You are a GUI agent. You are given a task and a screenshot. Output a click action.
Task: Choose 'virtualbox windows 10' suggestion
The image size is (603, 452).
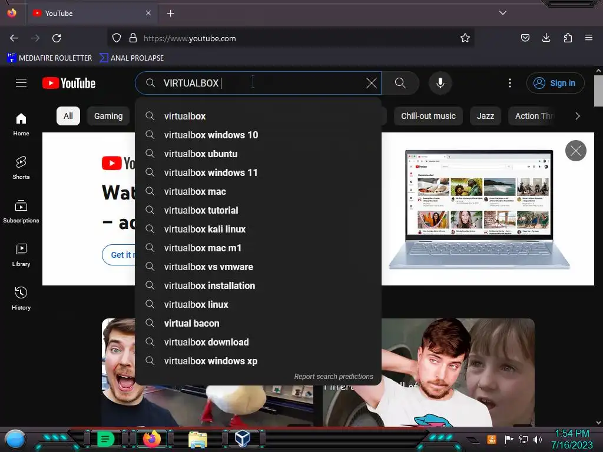[x=258, y=135]
